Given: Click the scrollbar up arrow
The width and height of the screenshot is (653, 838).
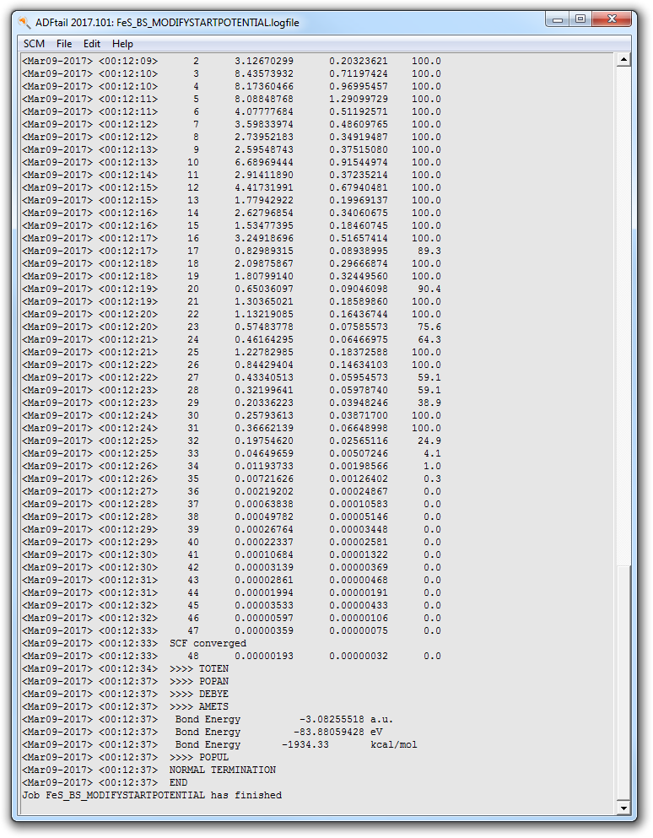Looking at the screenshot, I should pyautogui.click(x=623, y=60).
